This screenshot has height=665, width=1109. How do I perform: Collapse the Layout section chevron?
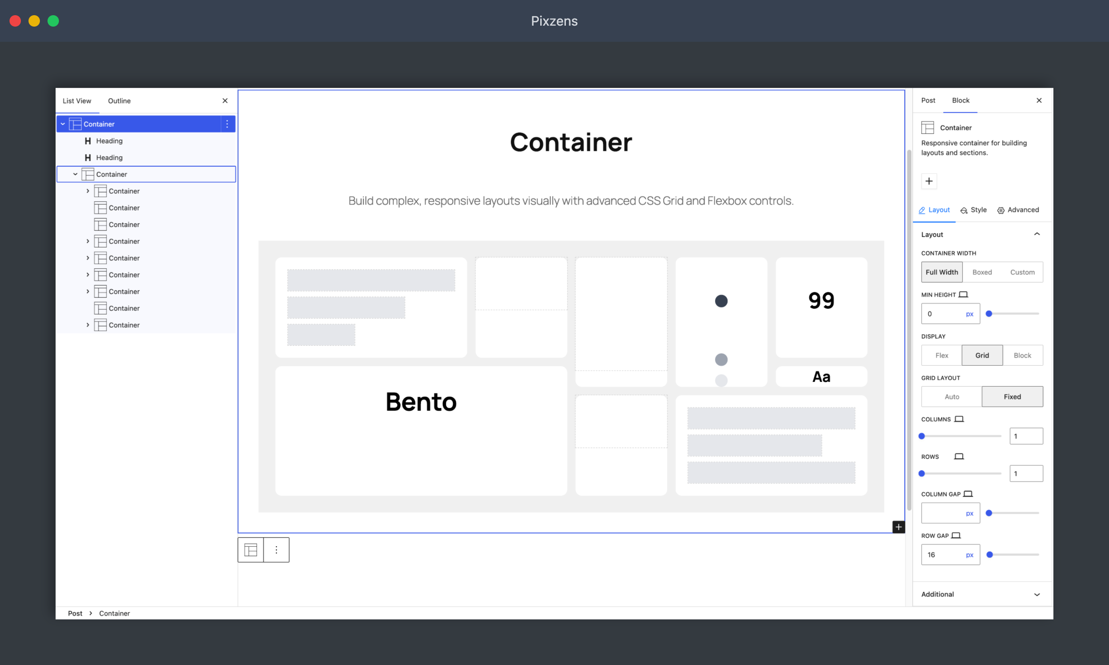click(1037, 234)
